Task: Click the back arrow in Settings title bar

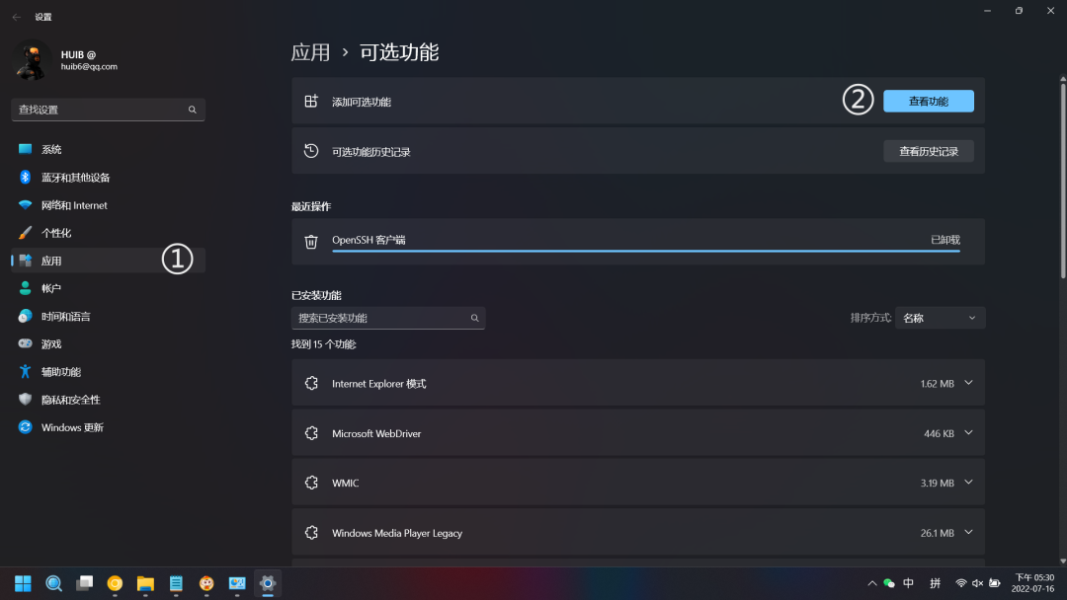Action: (x=17, y=17)
